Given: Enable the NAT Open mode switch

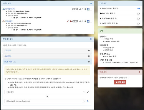Looking at the screenshot, I should pos(139,18).
